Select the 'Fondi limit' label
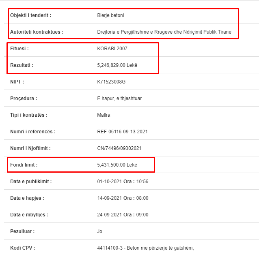The image size is (259, 263). point(24,165)
